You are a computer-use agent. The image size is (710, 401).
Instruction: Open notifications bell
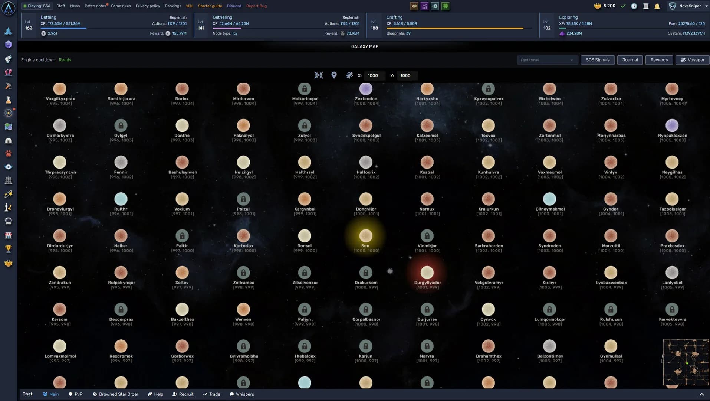point(657,6)
